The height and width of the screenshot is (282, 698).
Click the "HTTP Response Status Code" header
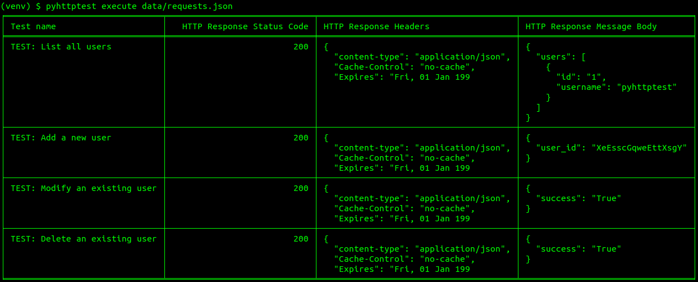pyautogui.click(x=245, y=26)
